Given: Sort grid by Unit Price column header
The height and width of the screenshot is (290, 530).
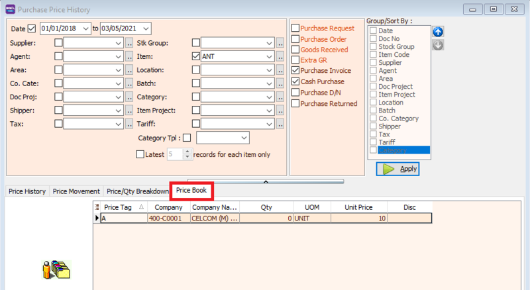Looking at the screenshot, I should 358,207.
